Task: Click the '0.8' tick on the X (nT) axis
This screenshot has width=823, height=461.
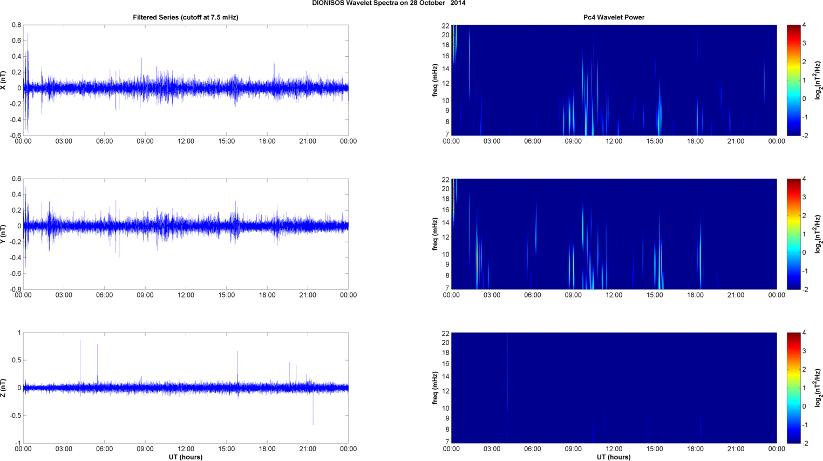Action: click(x=16, y=25)
